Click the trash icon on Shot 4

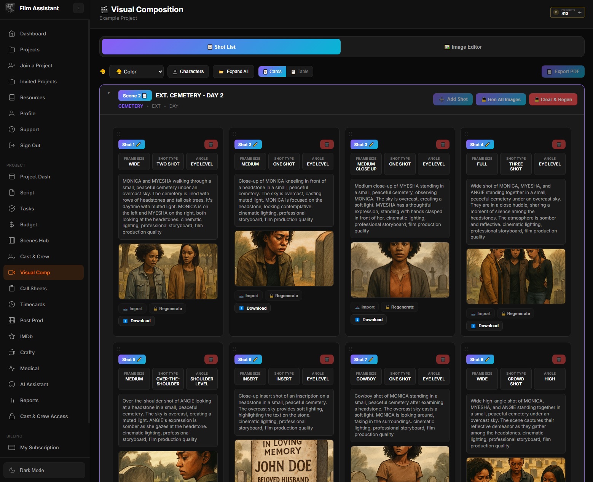[x=559, y=145]
